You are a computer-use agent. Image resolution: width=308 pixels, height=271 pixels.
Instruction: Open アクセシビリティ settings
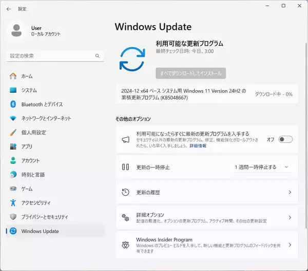(x=55, y=203)
